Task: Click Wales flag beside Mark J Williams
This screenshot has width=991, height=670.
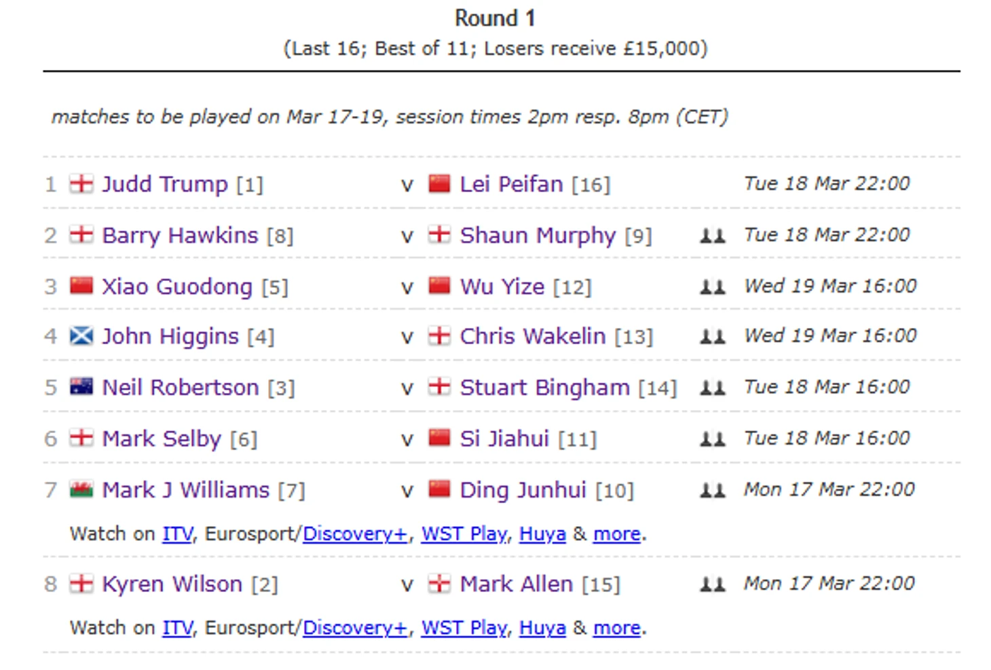Action: coord(81,489)
